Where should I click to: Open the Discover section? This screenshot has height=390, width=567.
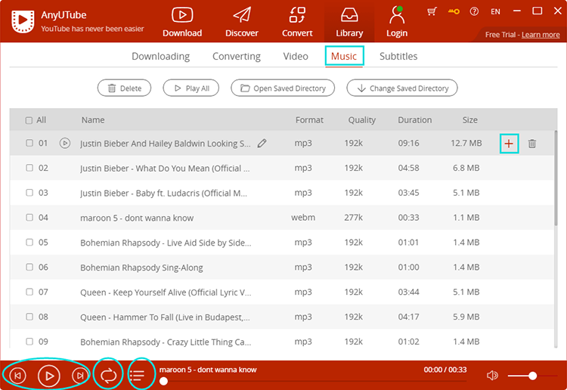(242, 23)
